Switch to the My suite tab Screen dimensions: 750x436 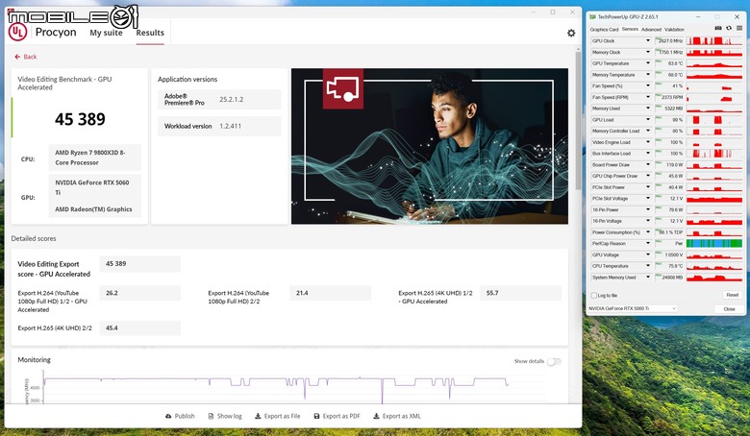[106, 33]
